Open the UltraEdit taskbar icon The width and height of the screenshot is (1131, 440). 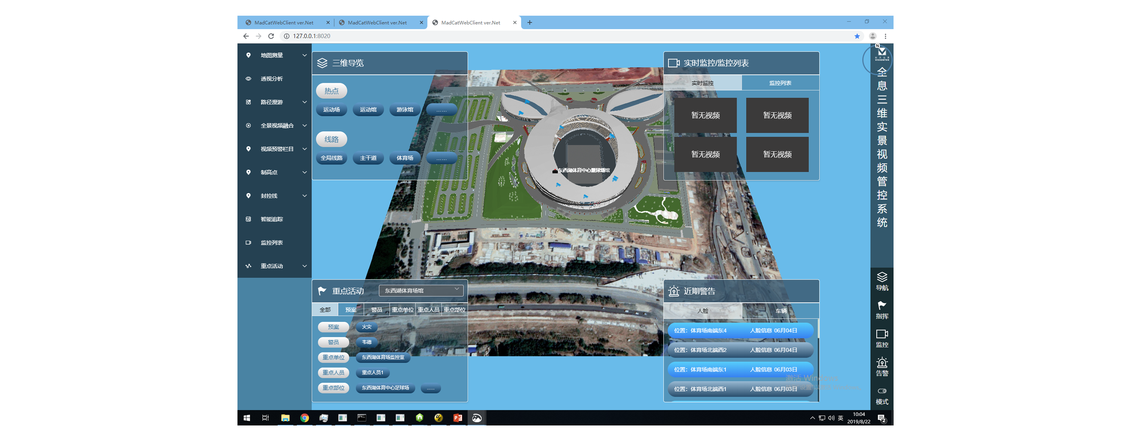(438, 418)
